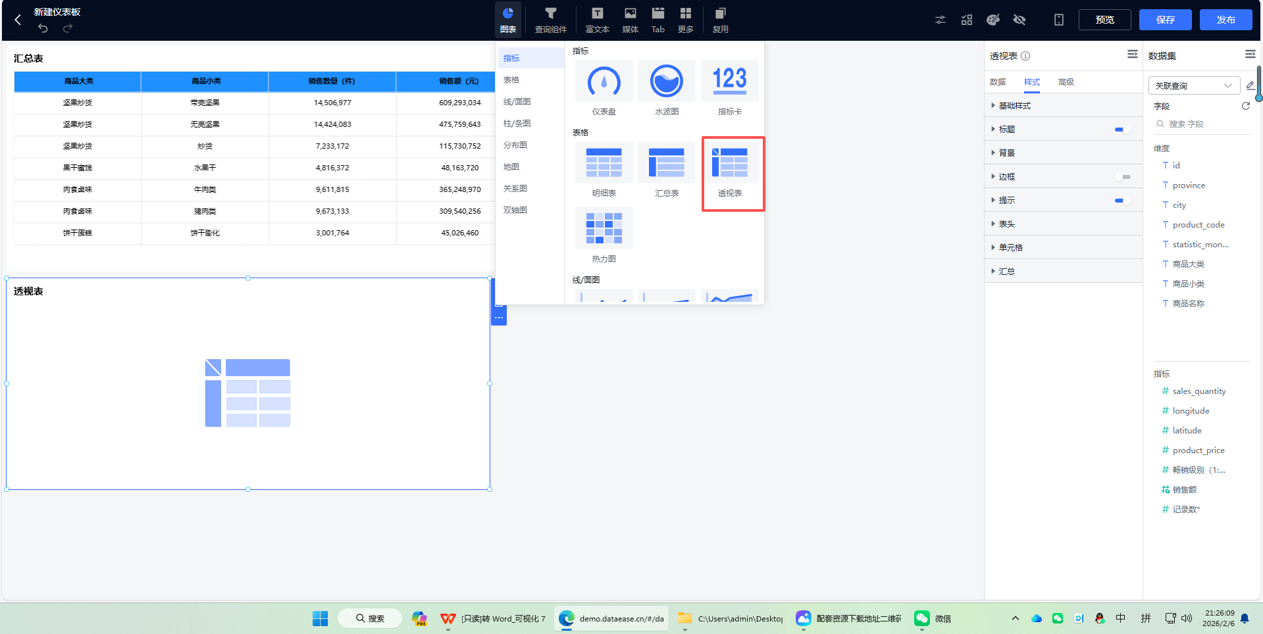Toggle the 提示 switch
The width and height of the screenshot is (1263, 634).
(1123, 201)
